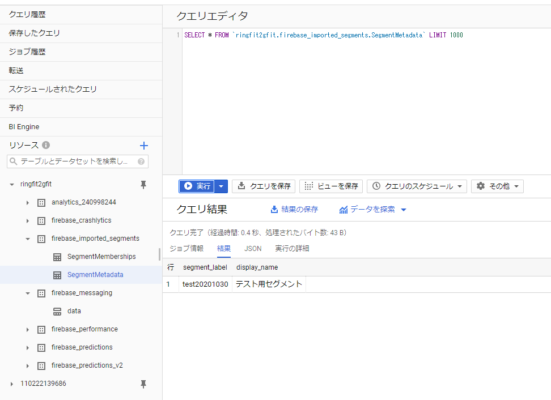Click the firebase_imported_segments dataset icon
Viewport: 551px width, 400px height.
tap(41, 239)
